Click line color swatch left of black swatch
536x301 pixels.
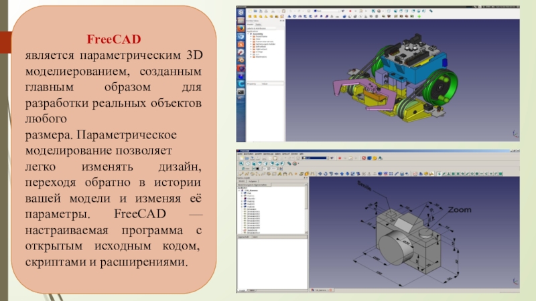click(254, 169)
